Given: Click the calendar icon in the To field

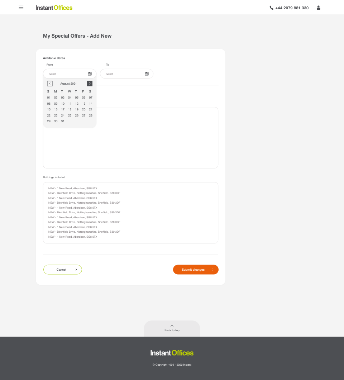Looking at the screenshot, I should [147, 73].
